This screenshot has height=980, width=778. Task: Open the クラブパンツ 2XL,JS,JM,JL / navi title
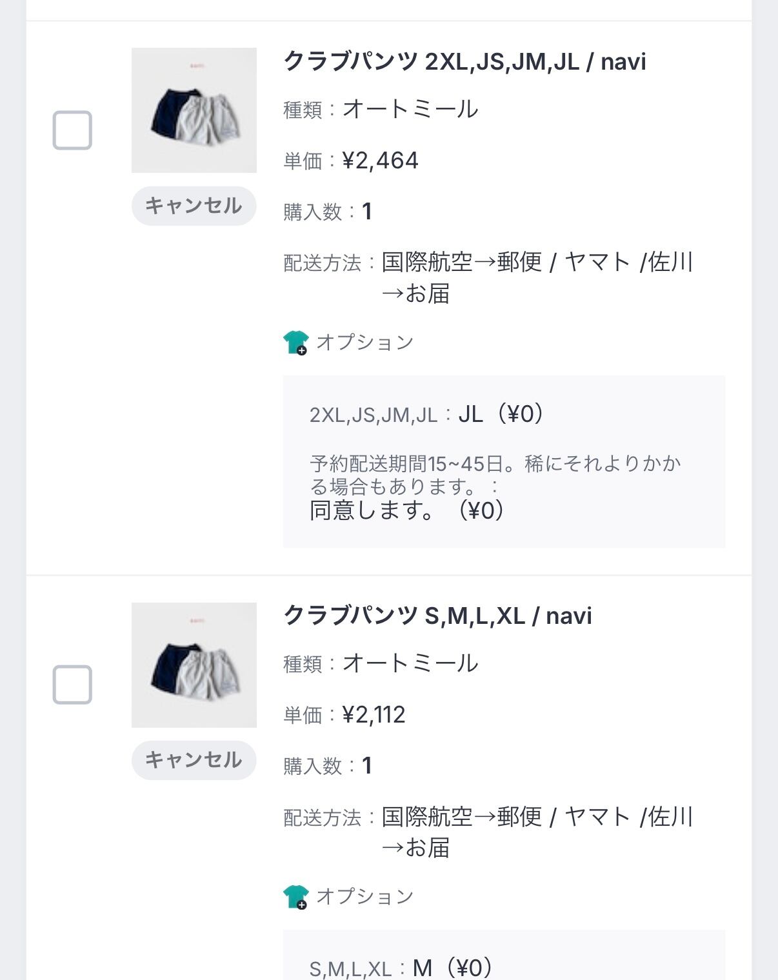464,62
